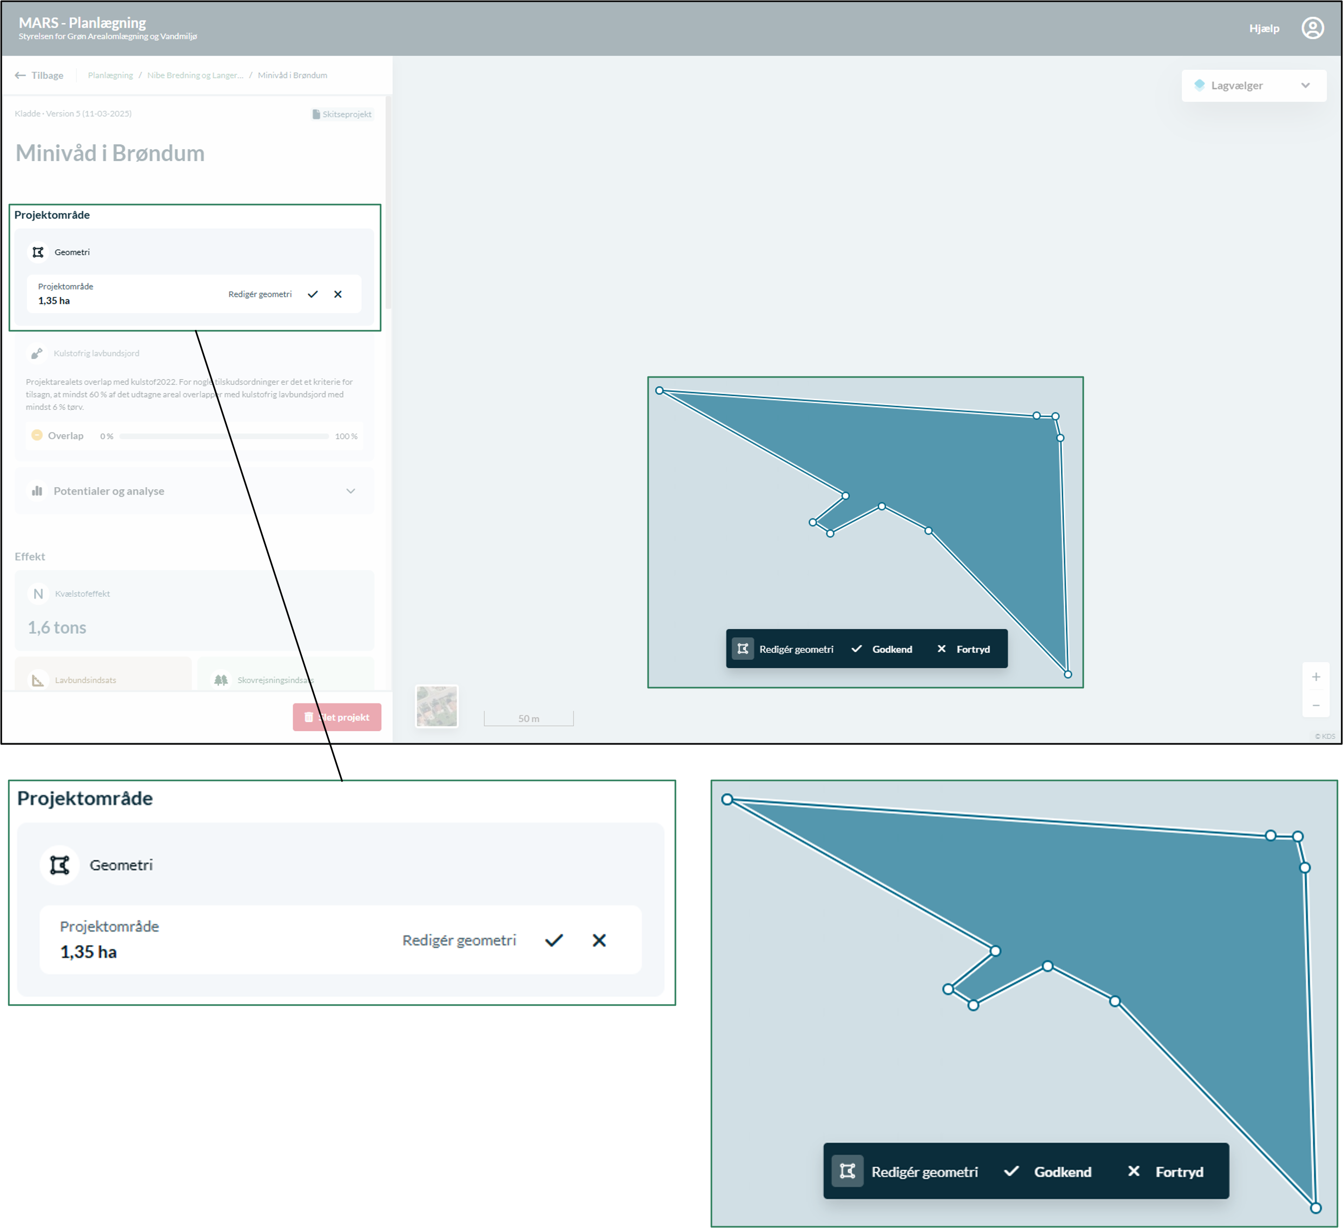The width and height of the screenshot is (1343, 1228).
Task: Open the Hjælp link
Action: click(x=1263, y=28)
